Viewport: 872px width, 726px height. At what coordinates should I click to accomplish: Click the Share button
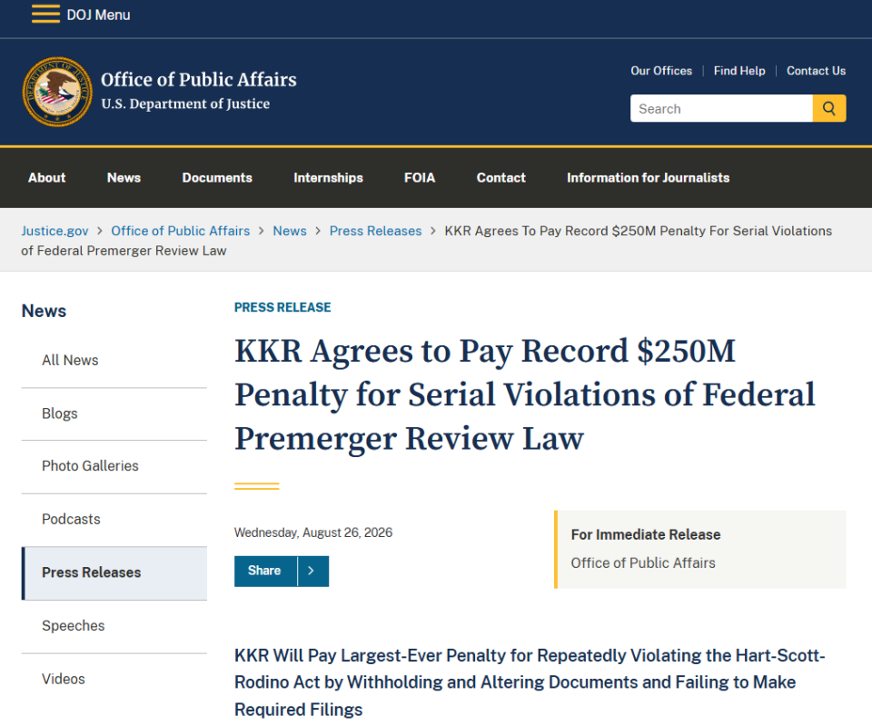pos(264,571)
